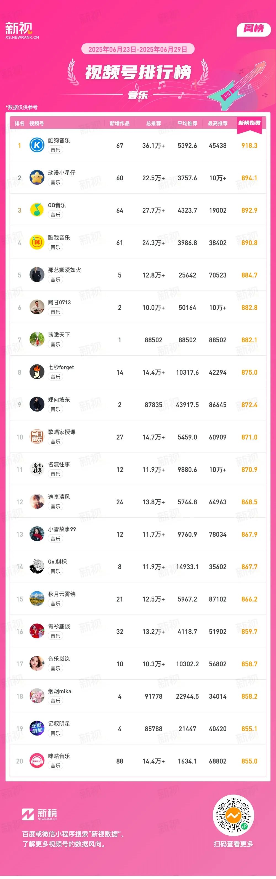Select the 记叙明星 purple avatar icon
This screenshot has width=276, height=879.
pos(37,729)
